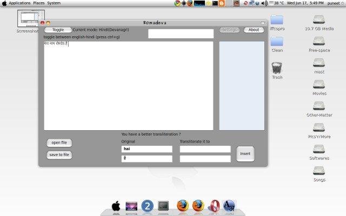Click the upper Transliterate it to field

tap(205, 149)
